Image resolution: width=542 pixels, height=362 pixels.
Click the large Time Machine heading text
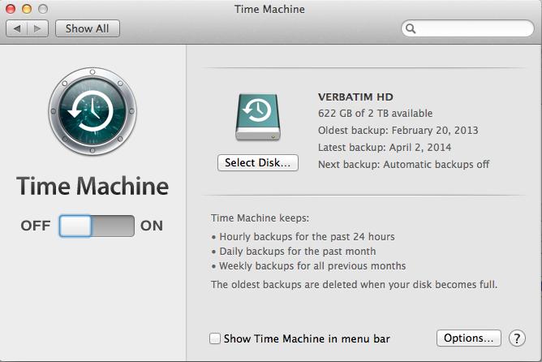pyautogui.click(x=92, y=186)
